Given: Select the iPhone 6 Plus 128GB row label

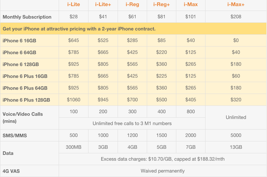Looking at the screenshot, I should click(x=26, y=100).
